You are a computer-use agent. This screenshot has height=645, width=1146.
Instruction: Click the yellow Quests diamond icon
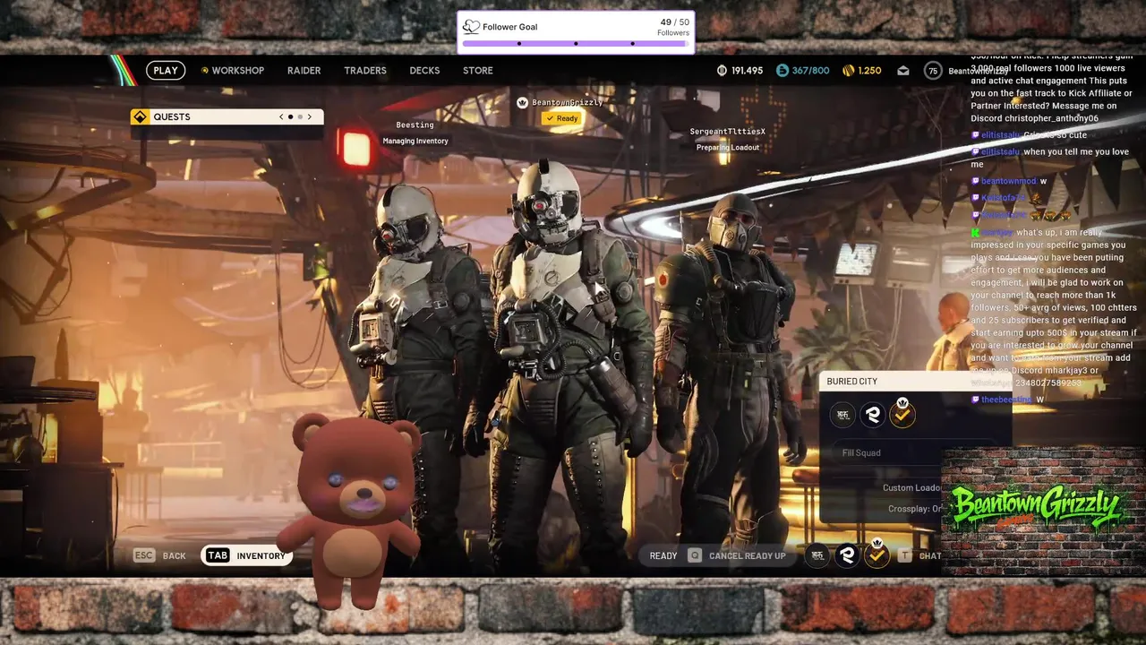point(140,116)
